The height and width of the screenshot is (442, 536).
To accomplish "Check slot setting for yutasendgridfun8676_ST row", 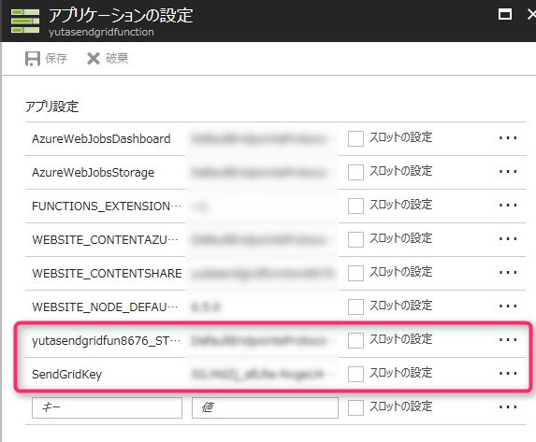I will point(355,340).
